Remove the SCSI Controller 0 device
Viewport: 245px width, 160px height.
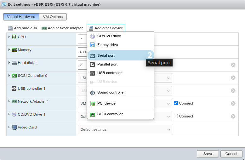pos(233,78)
